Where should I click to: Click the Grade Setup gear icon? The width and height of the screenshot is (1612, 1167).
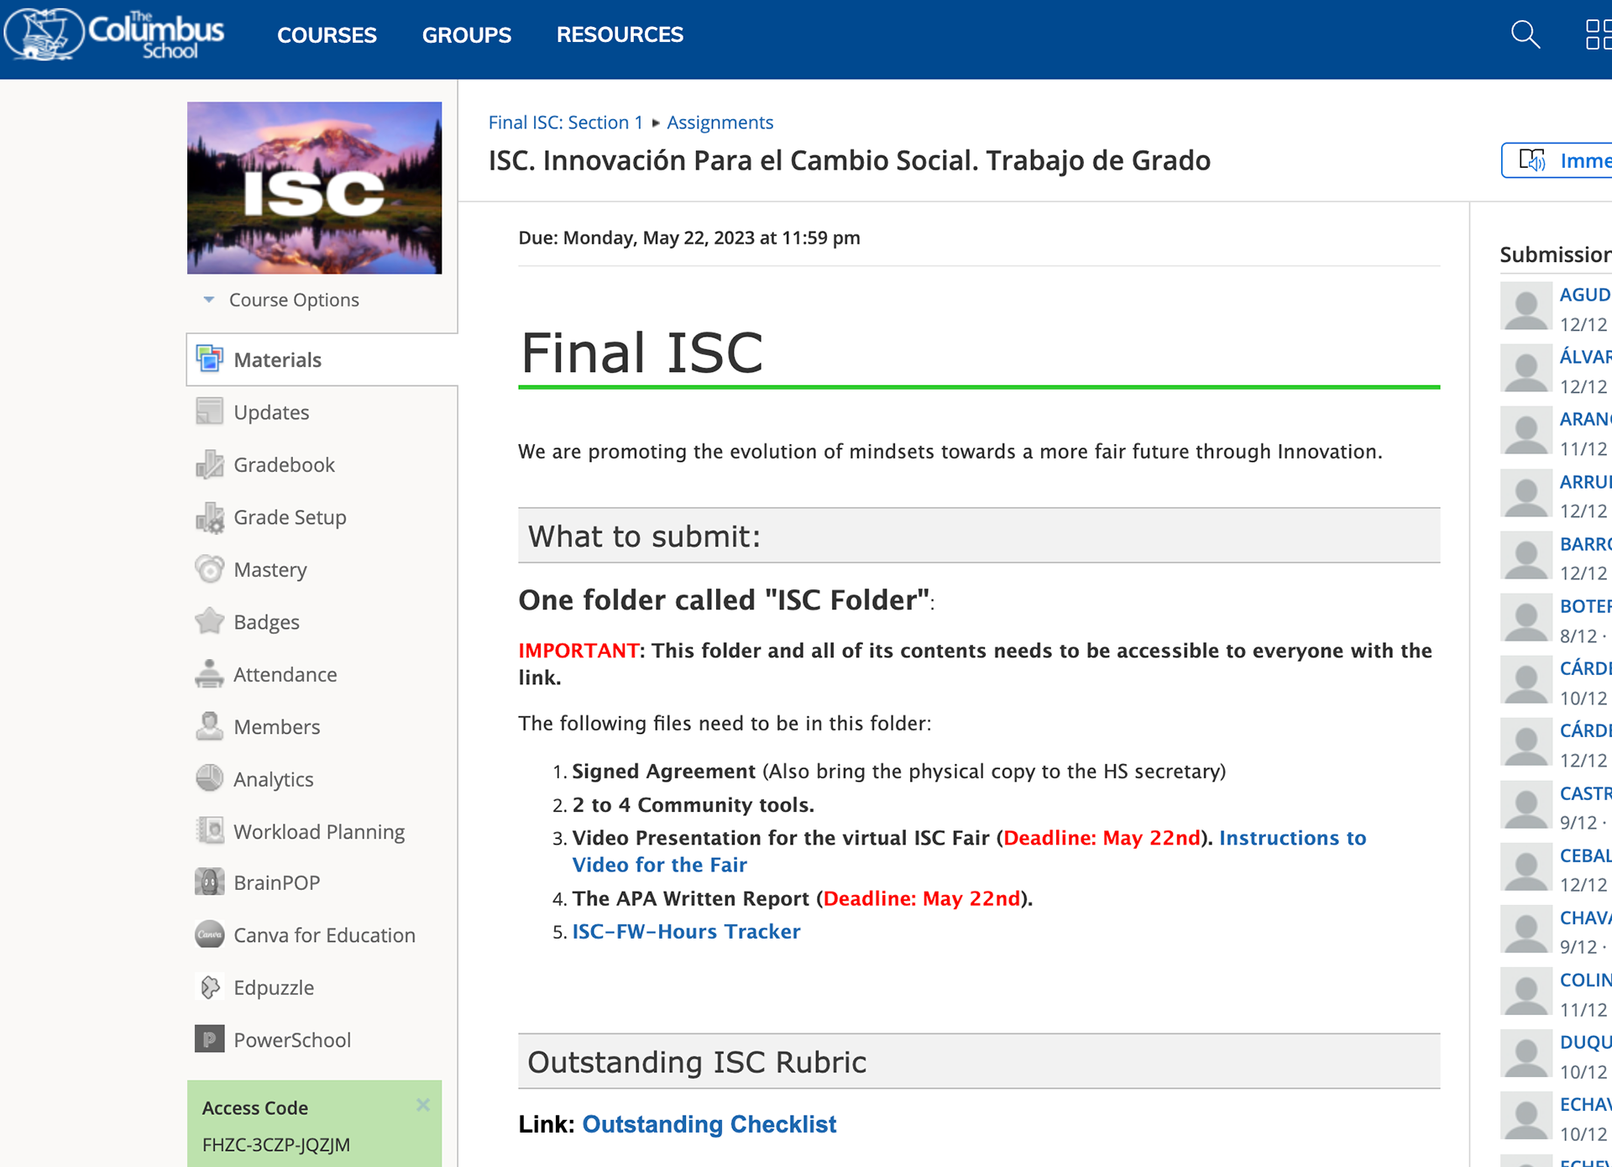(x=209, y=517)
